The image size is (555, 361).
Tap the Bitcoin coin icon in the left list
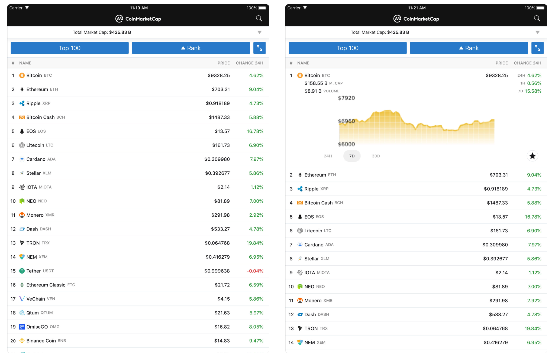coord(22,75)
